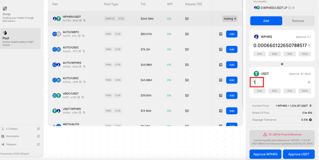
Task: Show info icon for WPHRS/USDT LP
Action: pos(290,8)
